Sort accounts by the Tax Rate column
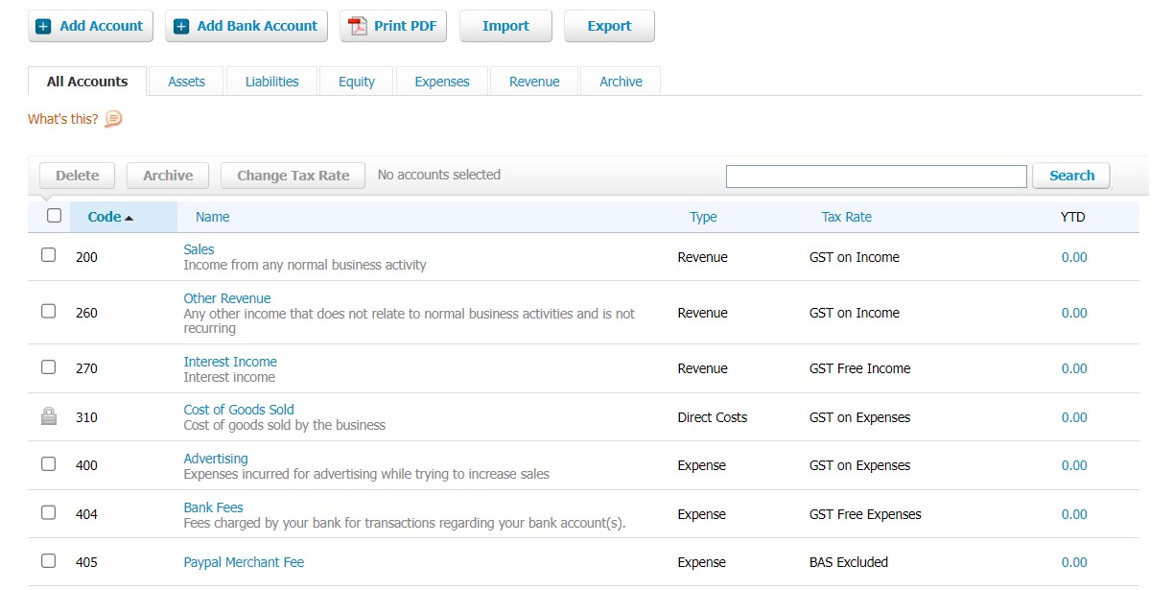This screenshot has height=590, width=1173. click(846, 217)
